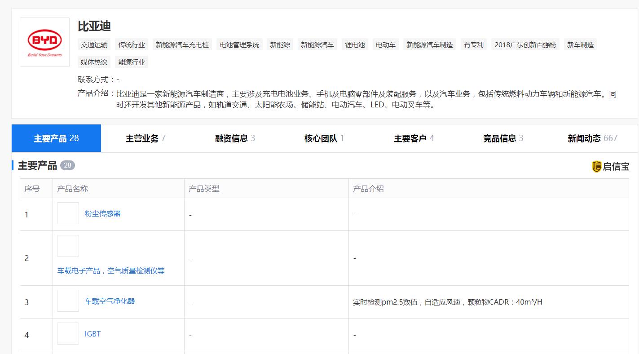Select the 电池管理系统 tag
639x354 pixels.
(x=240, y=44)
